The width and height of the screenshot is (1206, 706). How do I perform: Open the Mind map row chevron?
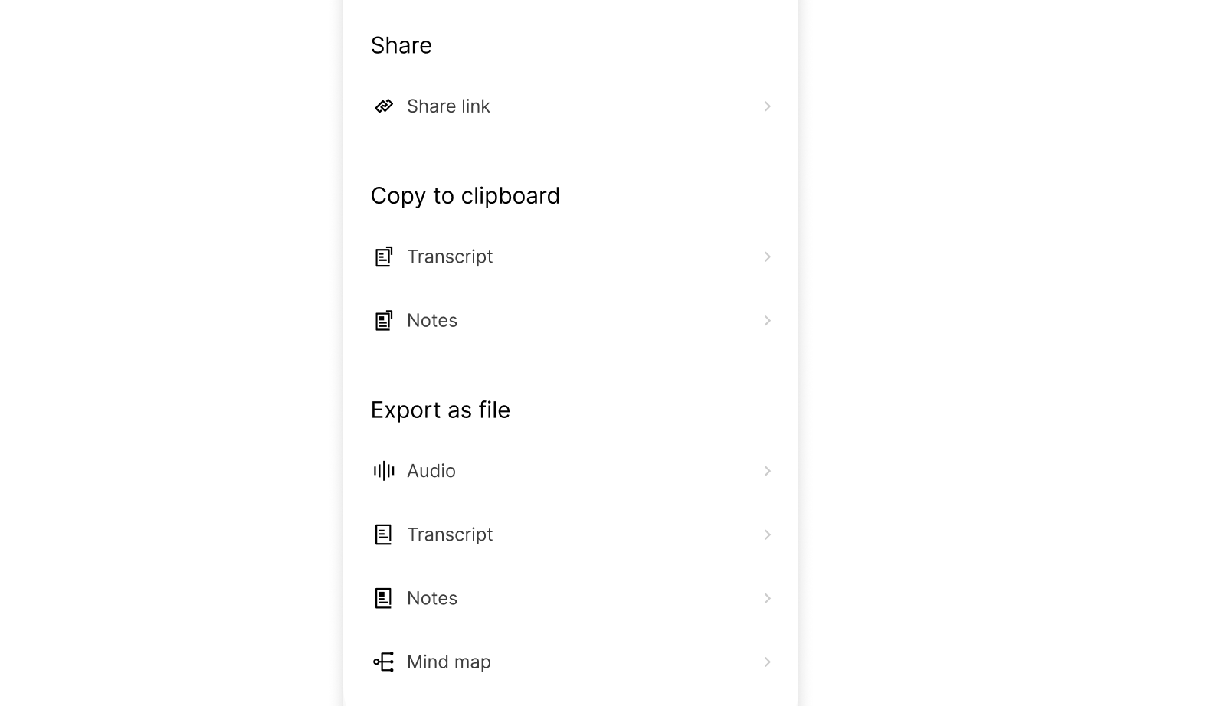pos(767,662)
